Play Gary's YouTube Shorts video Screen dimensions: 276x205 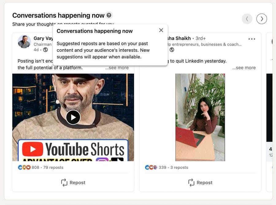coord(73,117)
